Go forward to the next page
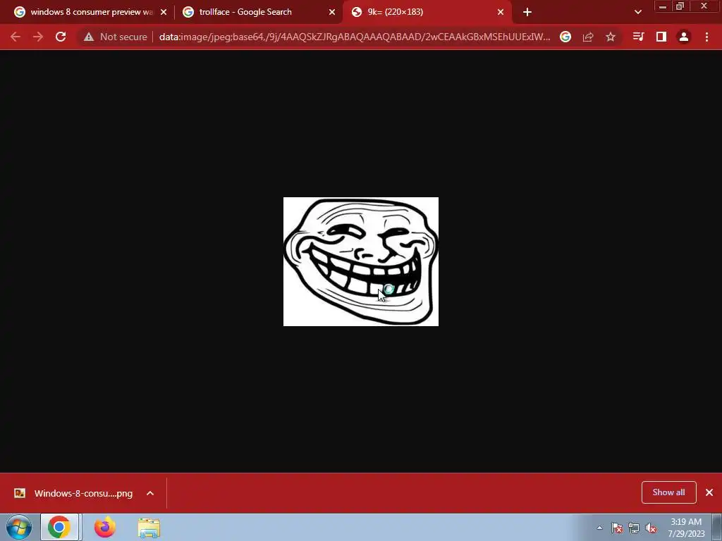Image resolution: width=722 pixels, height=541 pixels. (x=38, y=37)
